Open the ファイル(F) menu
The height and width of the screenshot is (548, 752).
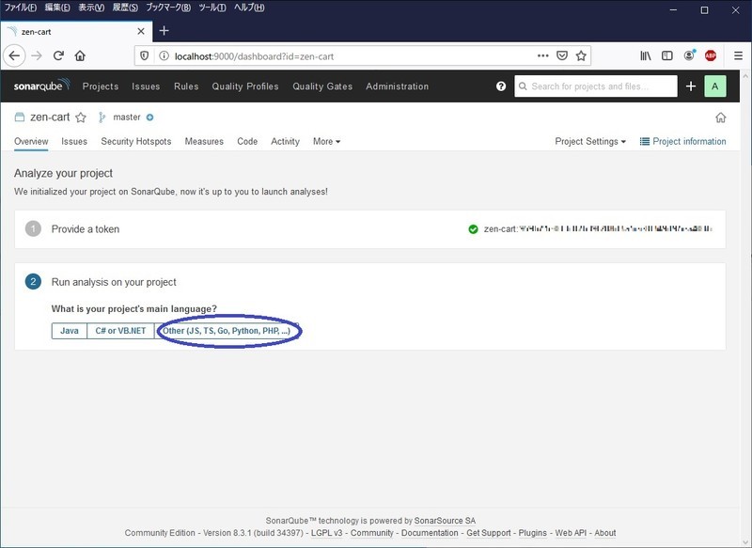[x=20, y=8]
